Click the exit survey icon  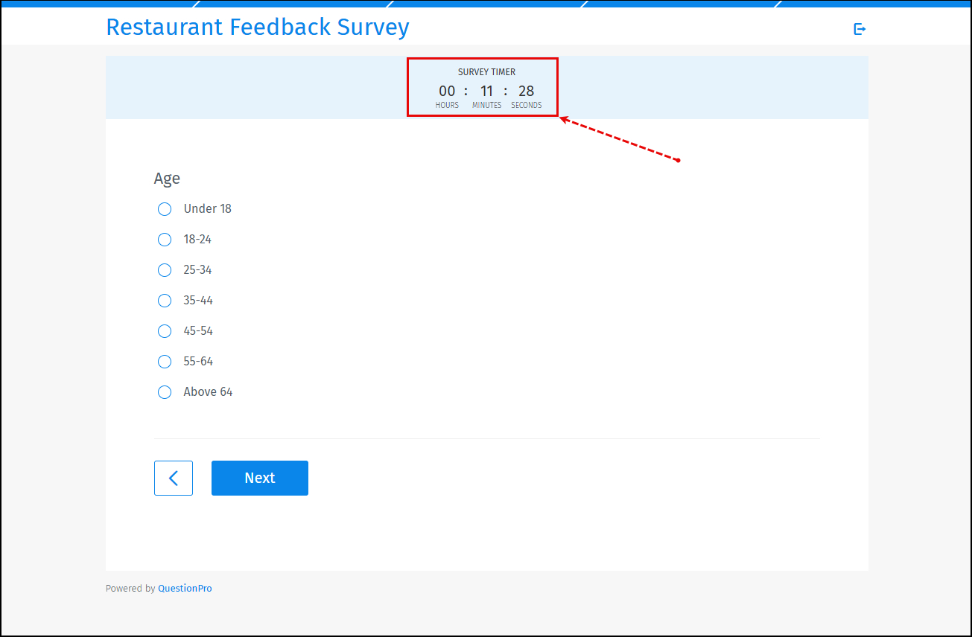click(860, 28)
